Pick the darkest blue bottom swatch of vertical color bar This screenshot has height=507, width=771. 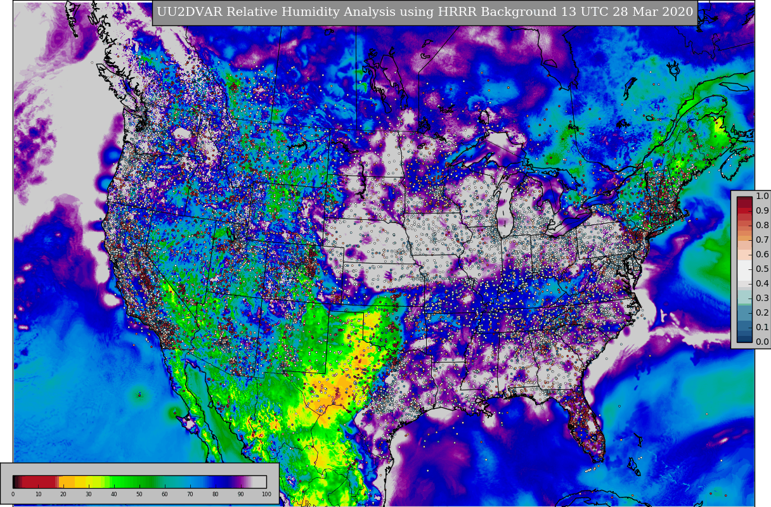point(744,338)
